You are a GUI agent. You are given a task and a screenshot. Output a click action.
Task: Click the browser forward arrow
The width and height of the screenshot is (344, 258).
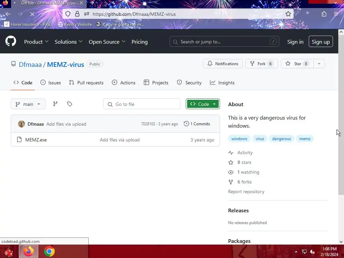(x=20, y=14)
